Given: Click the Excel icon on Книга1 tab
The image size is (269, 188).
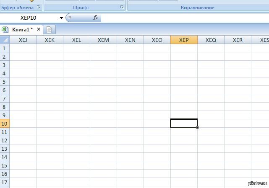Looking at the screenshot, I should [x=5, y=29].
